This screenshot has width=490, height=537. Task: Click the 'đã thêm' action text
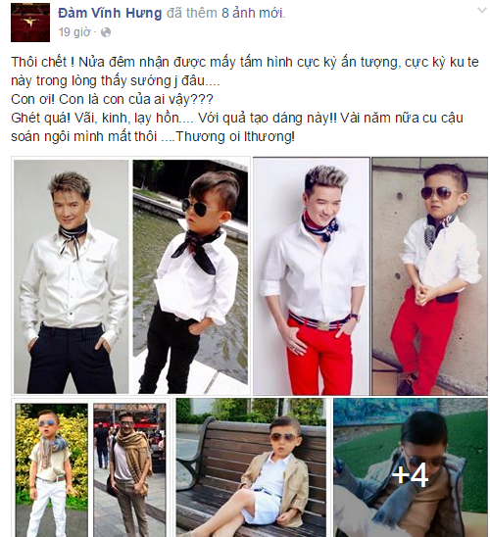[191, 13]
